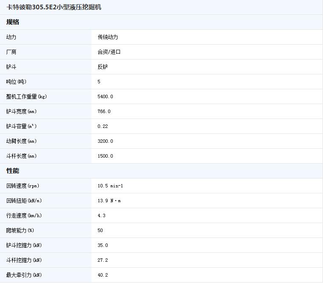
Task: Click the 整机工作重量(kg) label
Action: (x=26, y=96)
